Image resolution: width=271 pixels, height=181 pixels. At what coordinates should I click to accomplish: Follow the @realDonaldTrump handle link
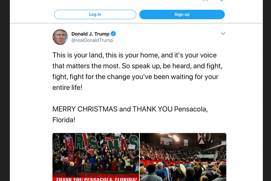coord(92,40)
